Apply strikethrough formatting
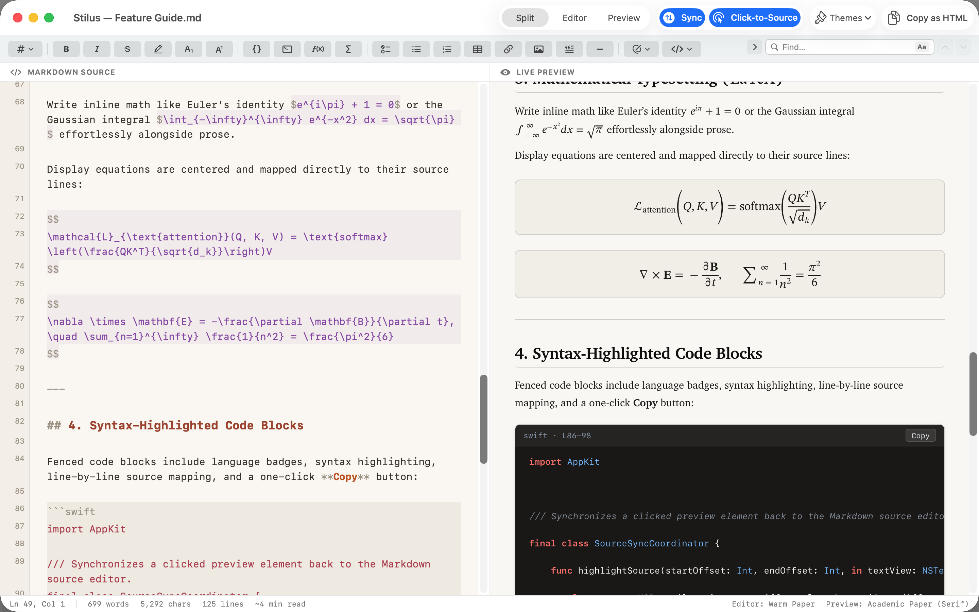Screen dimensions: 979x612 [x=127, y=49]
